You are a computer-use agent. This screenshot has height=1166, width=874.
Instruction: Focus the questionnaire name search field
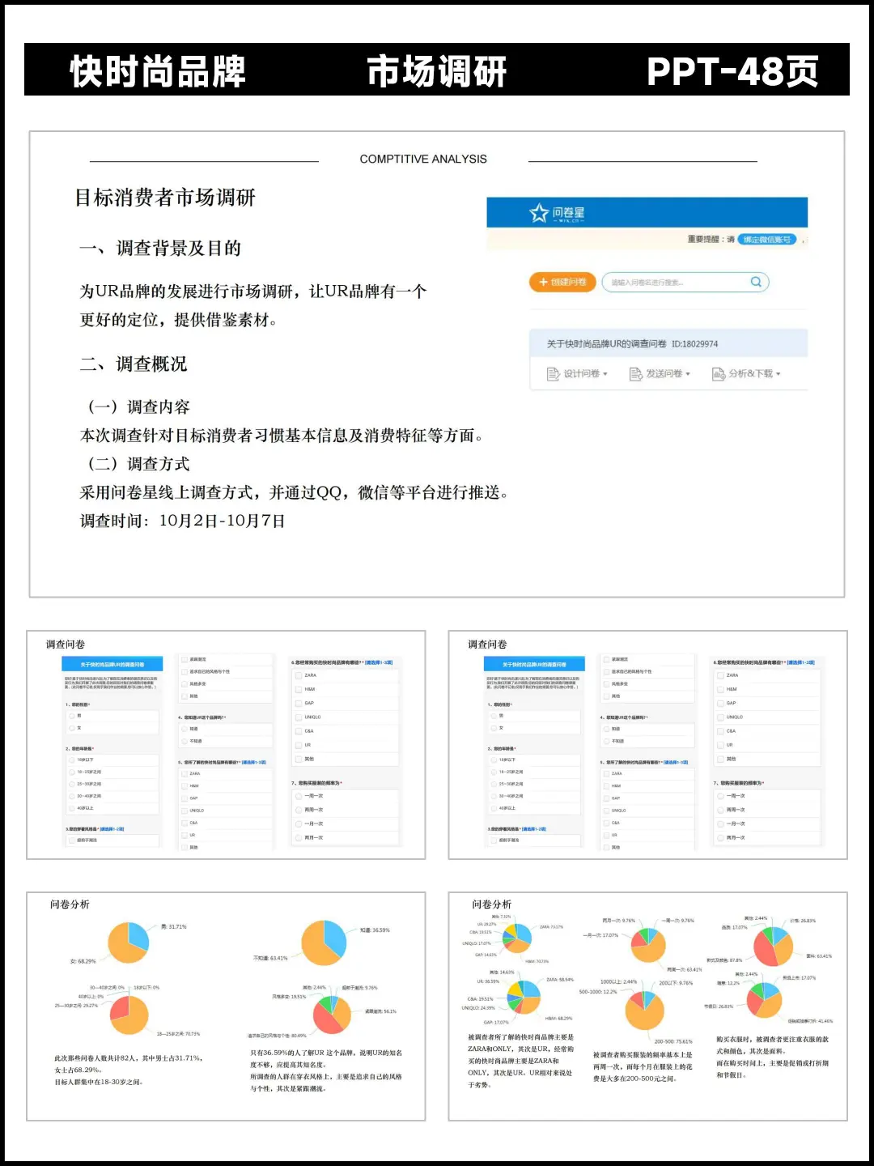pos(685,282)
